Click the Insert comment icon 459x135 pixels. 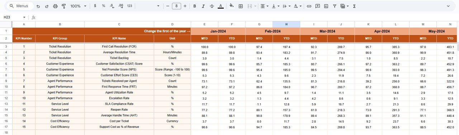coord(317,6)
